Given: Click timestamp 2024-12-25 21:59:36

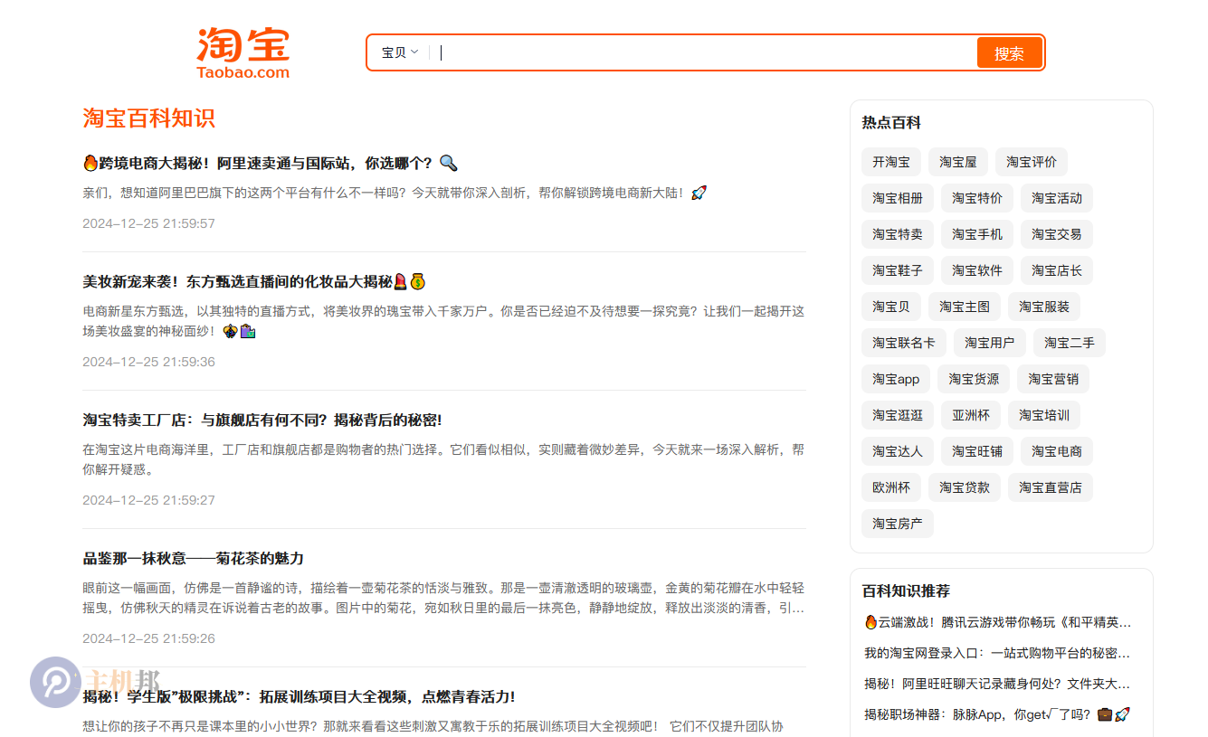Looking at the screenshot, I should click(148, 362).
